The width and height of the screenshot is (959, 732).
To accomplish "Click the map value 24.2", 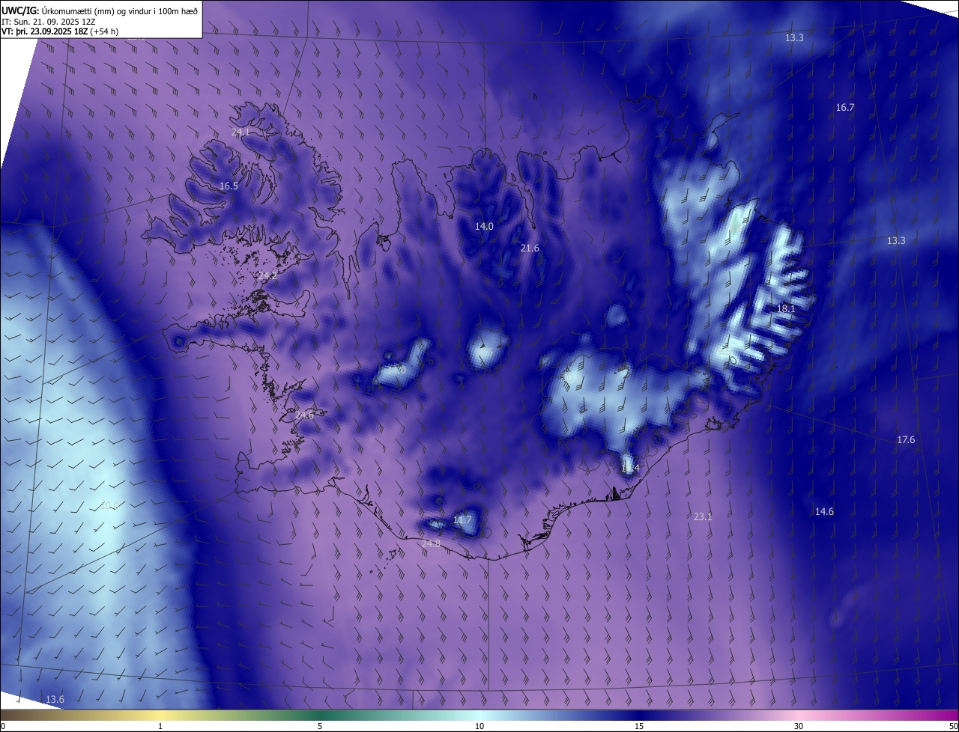I will click(267, 275).
